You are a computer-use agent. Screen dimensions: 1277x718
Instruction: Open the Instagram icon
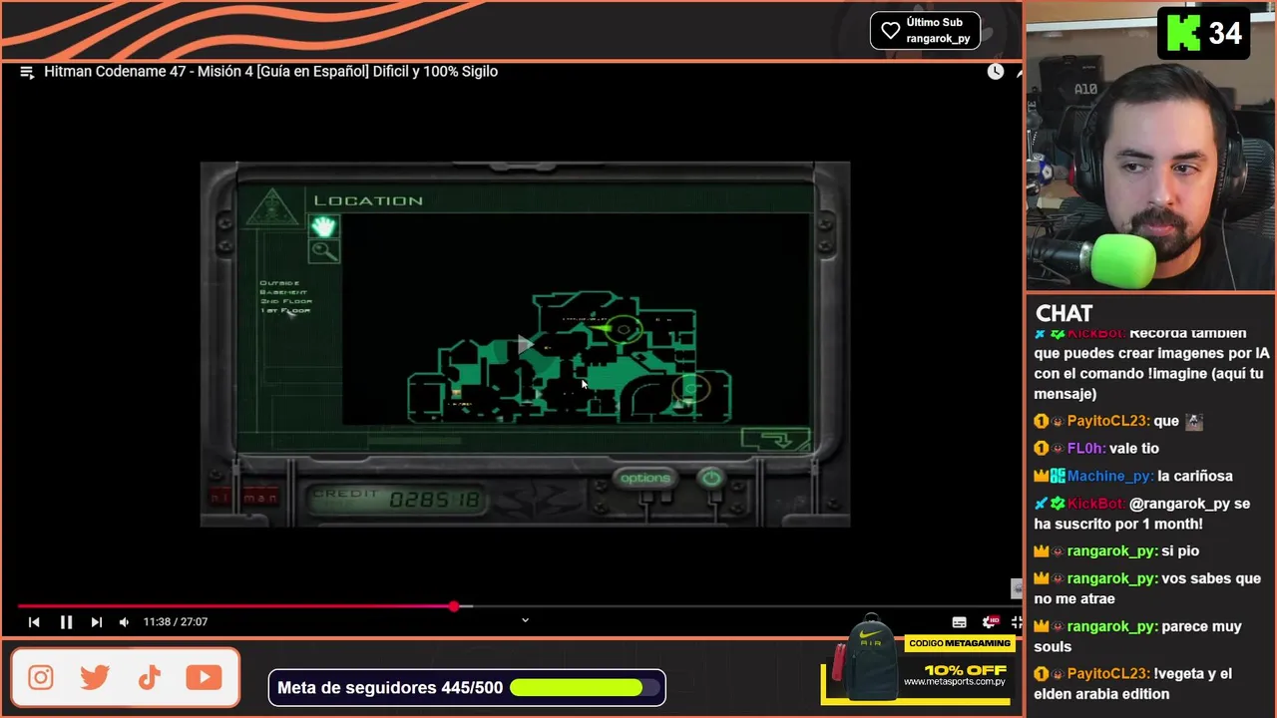coord(41,678)
